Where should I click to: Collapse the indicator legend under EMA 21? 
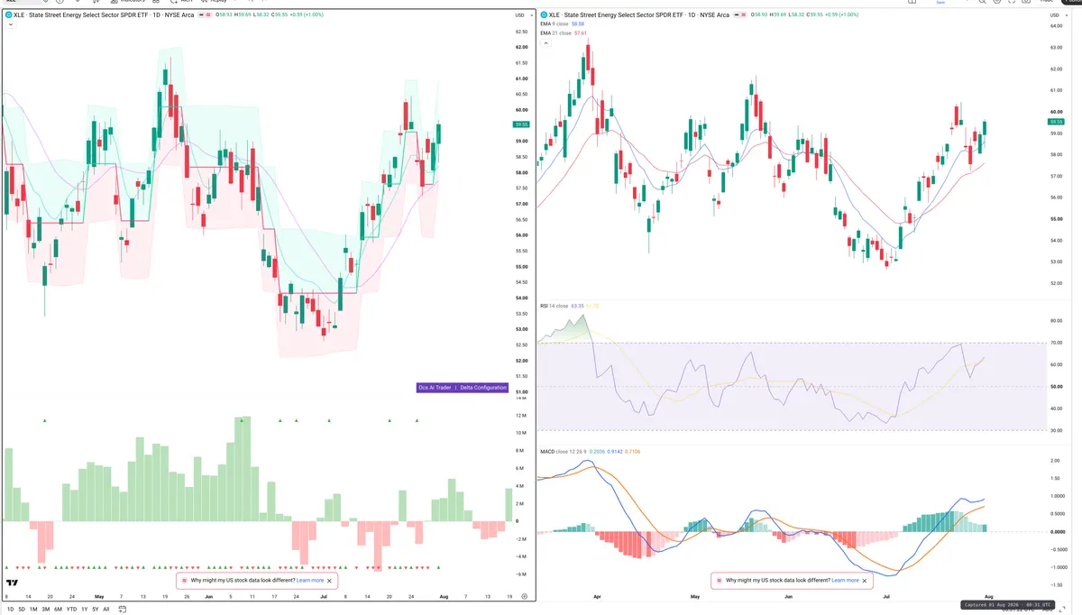(546, 43)
